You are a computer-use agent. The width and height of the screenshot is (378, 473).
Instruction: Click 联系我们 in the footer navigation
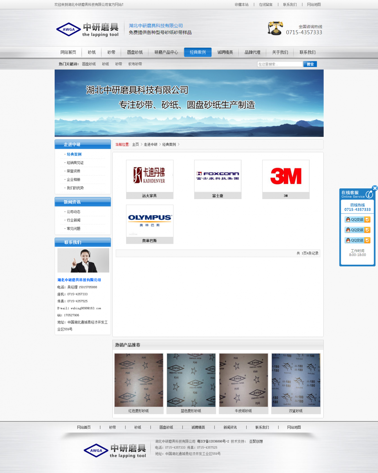tap(262, 427)
